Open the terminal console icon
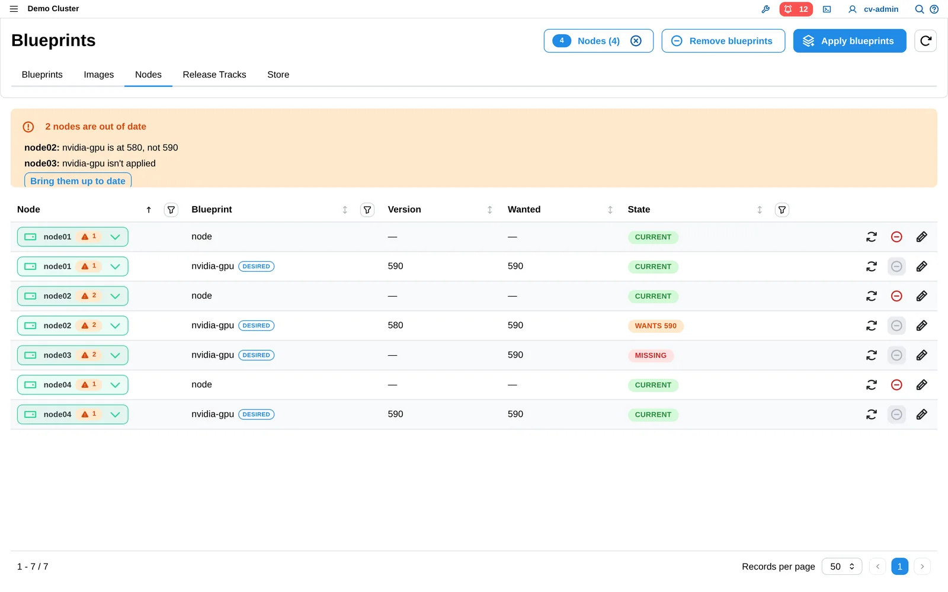 point(827,9)
